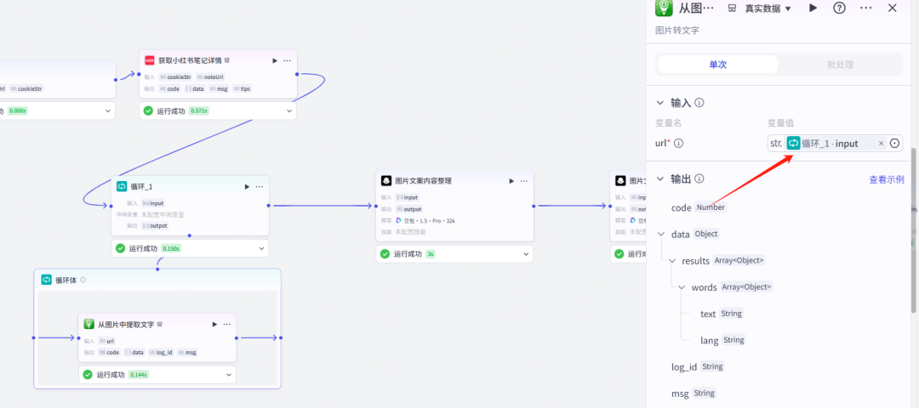Select the text String output row
Screen dimensions: 919x408
pyautogui.click(x=722, y=314)
